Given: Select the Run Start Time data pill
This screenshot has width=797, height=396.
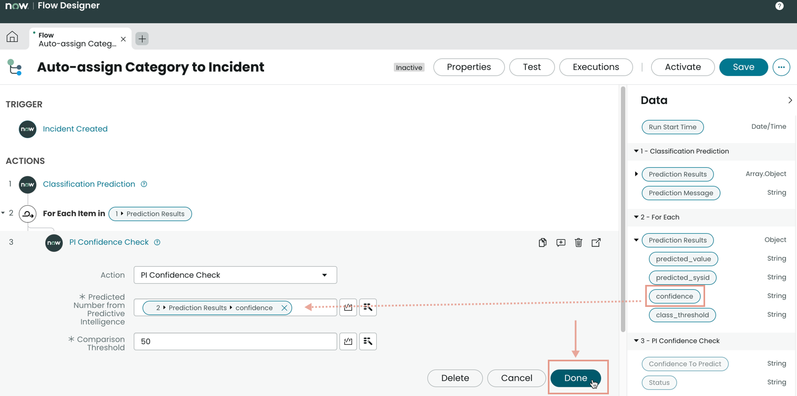Looking at the screenshot, I should 673,127.
